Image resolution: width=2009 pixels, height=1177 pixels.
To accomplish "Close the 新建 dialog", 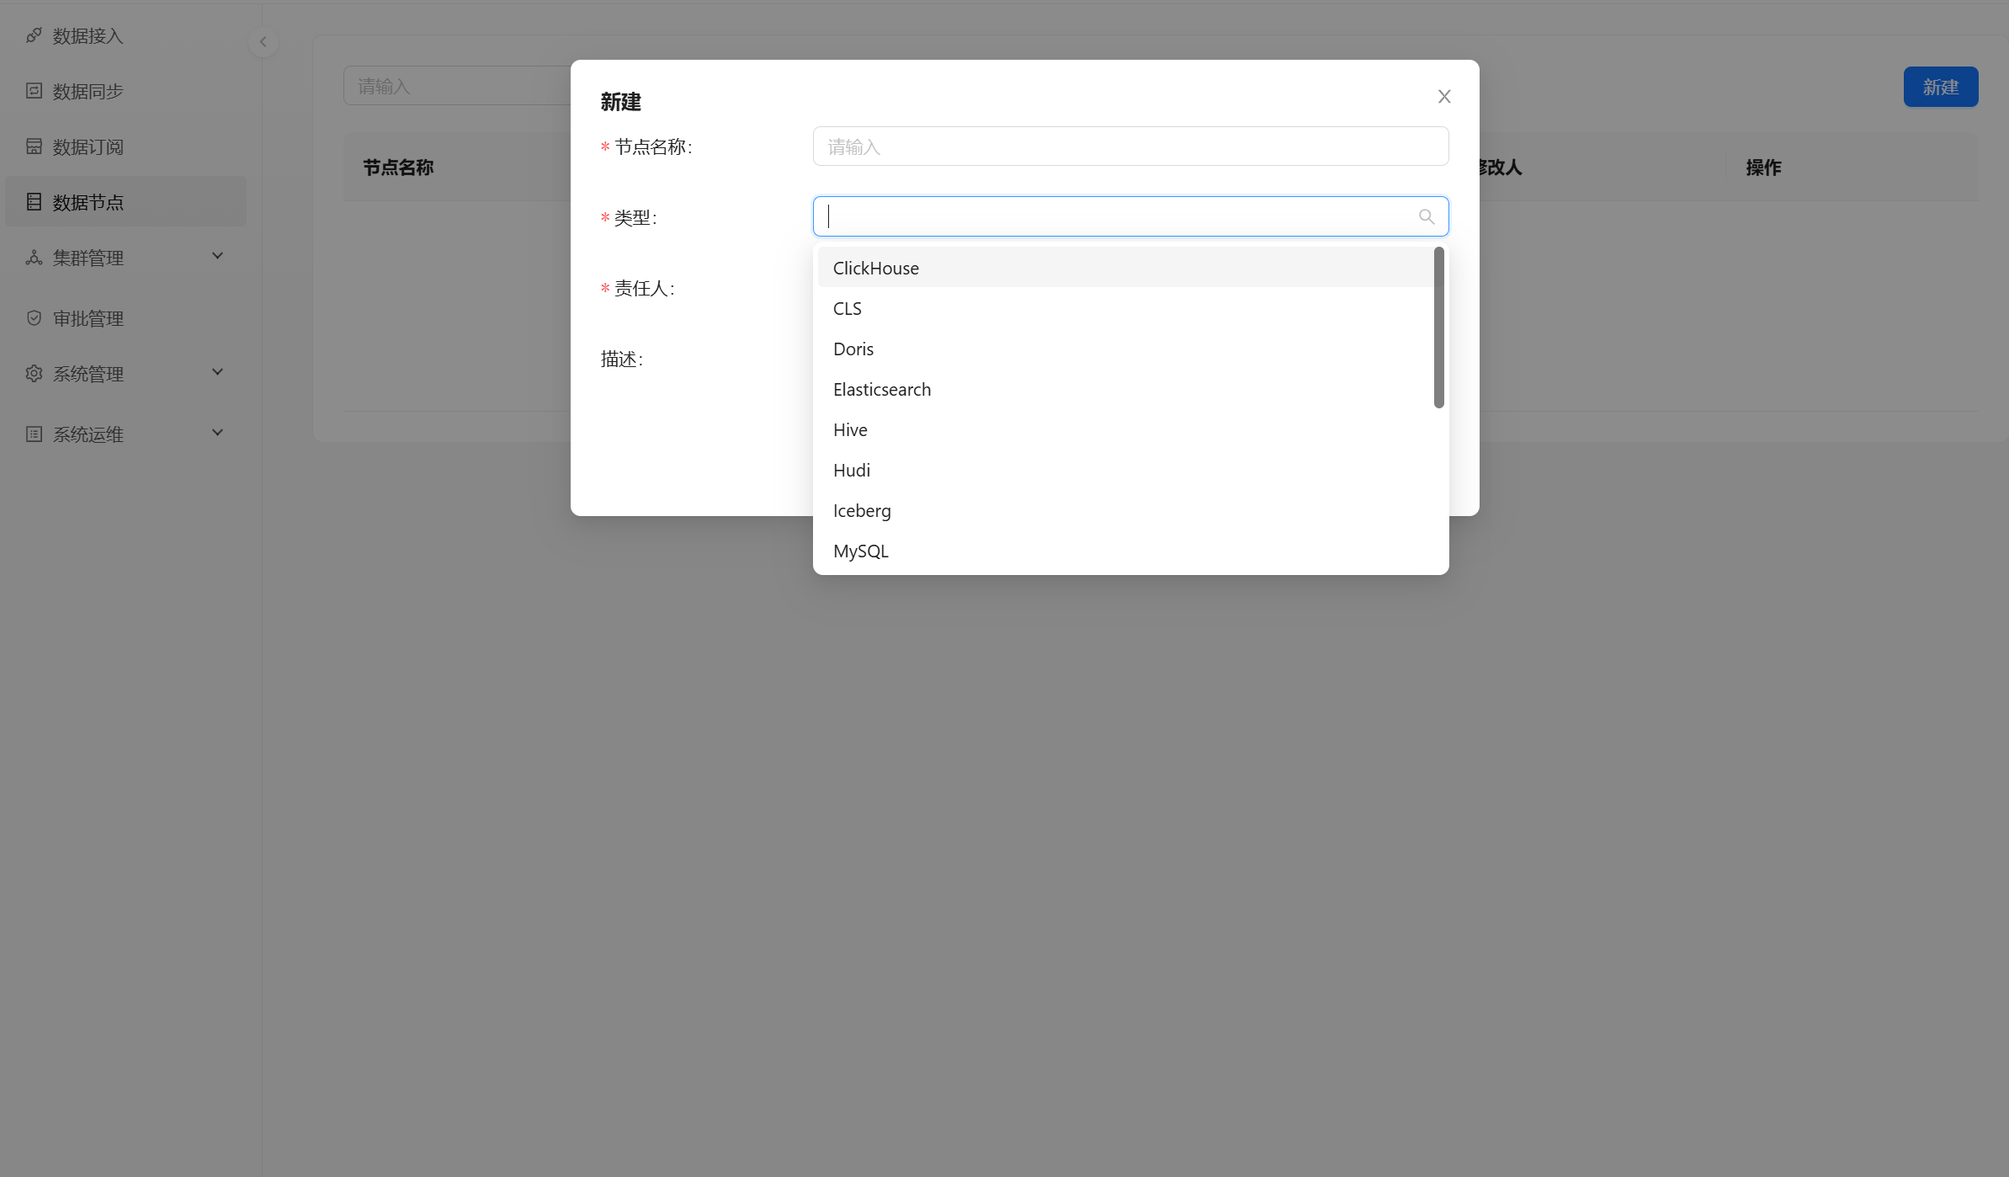I will point(1444,97).
